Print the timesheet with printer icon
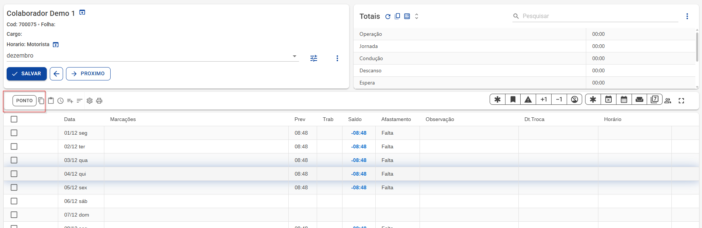 [99, 101]
